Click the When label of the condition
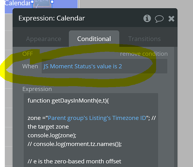Image resolution: width=193 pixels, height=167 pixels. (x=30, y=66)
